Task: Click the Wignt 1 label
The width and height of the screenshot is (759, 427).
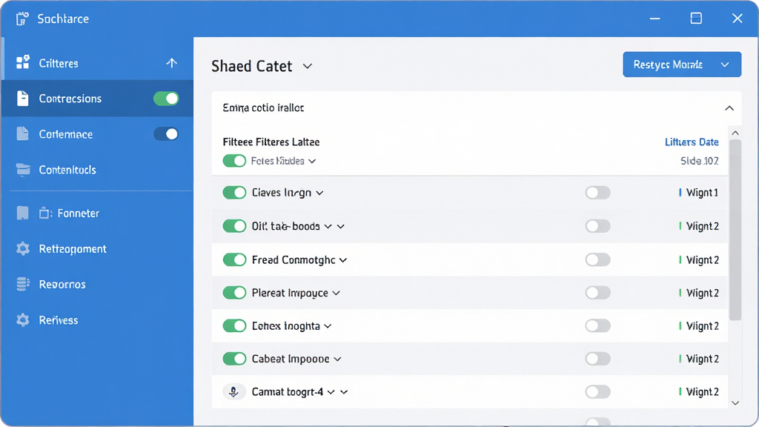Action: pyautogui.click(x=703, y=193)
